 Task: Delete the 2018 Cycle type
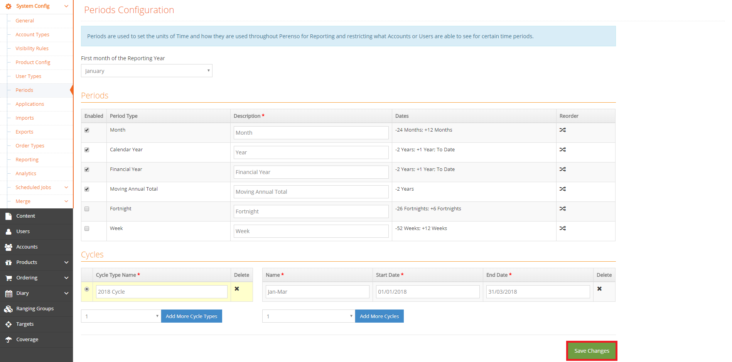point(237,289)
